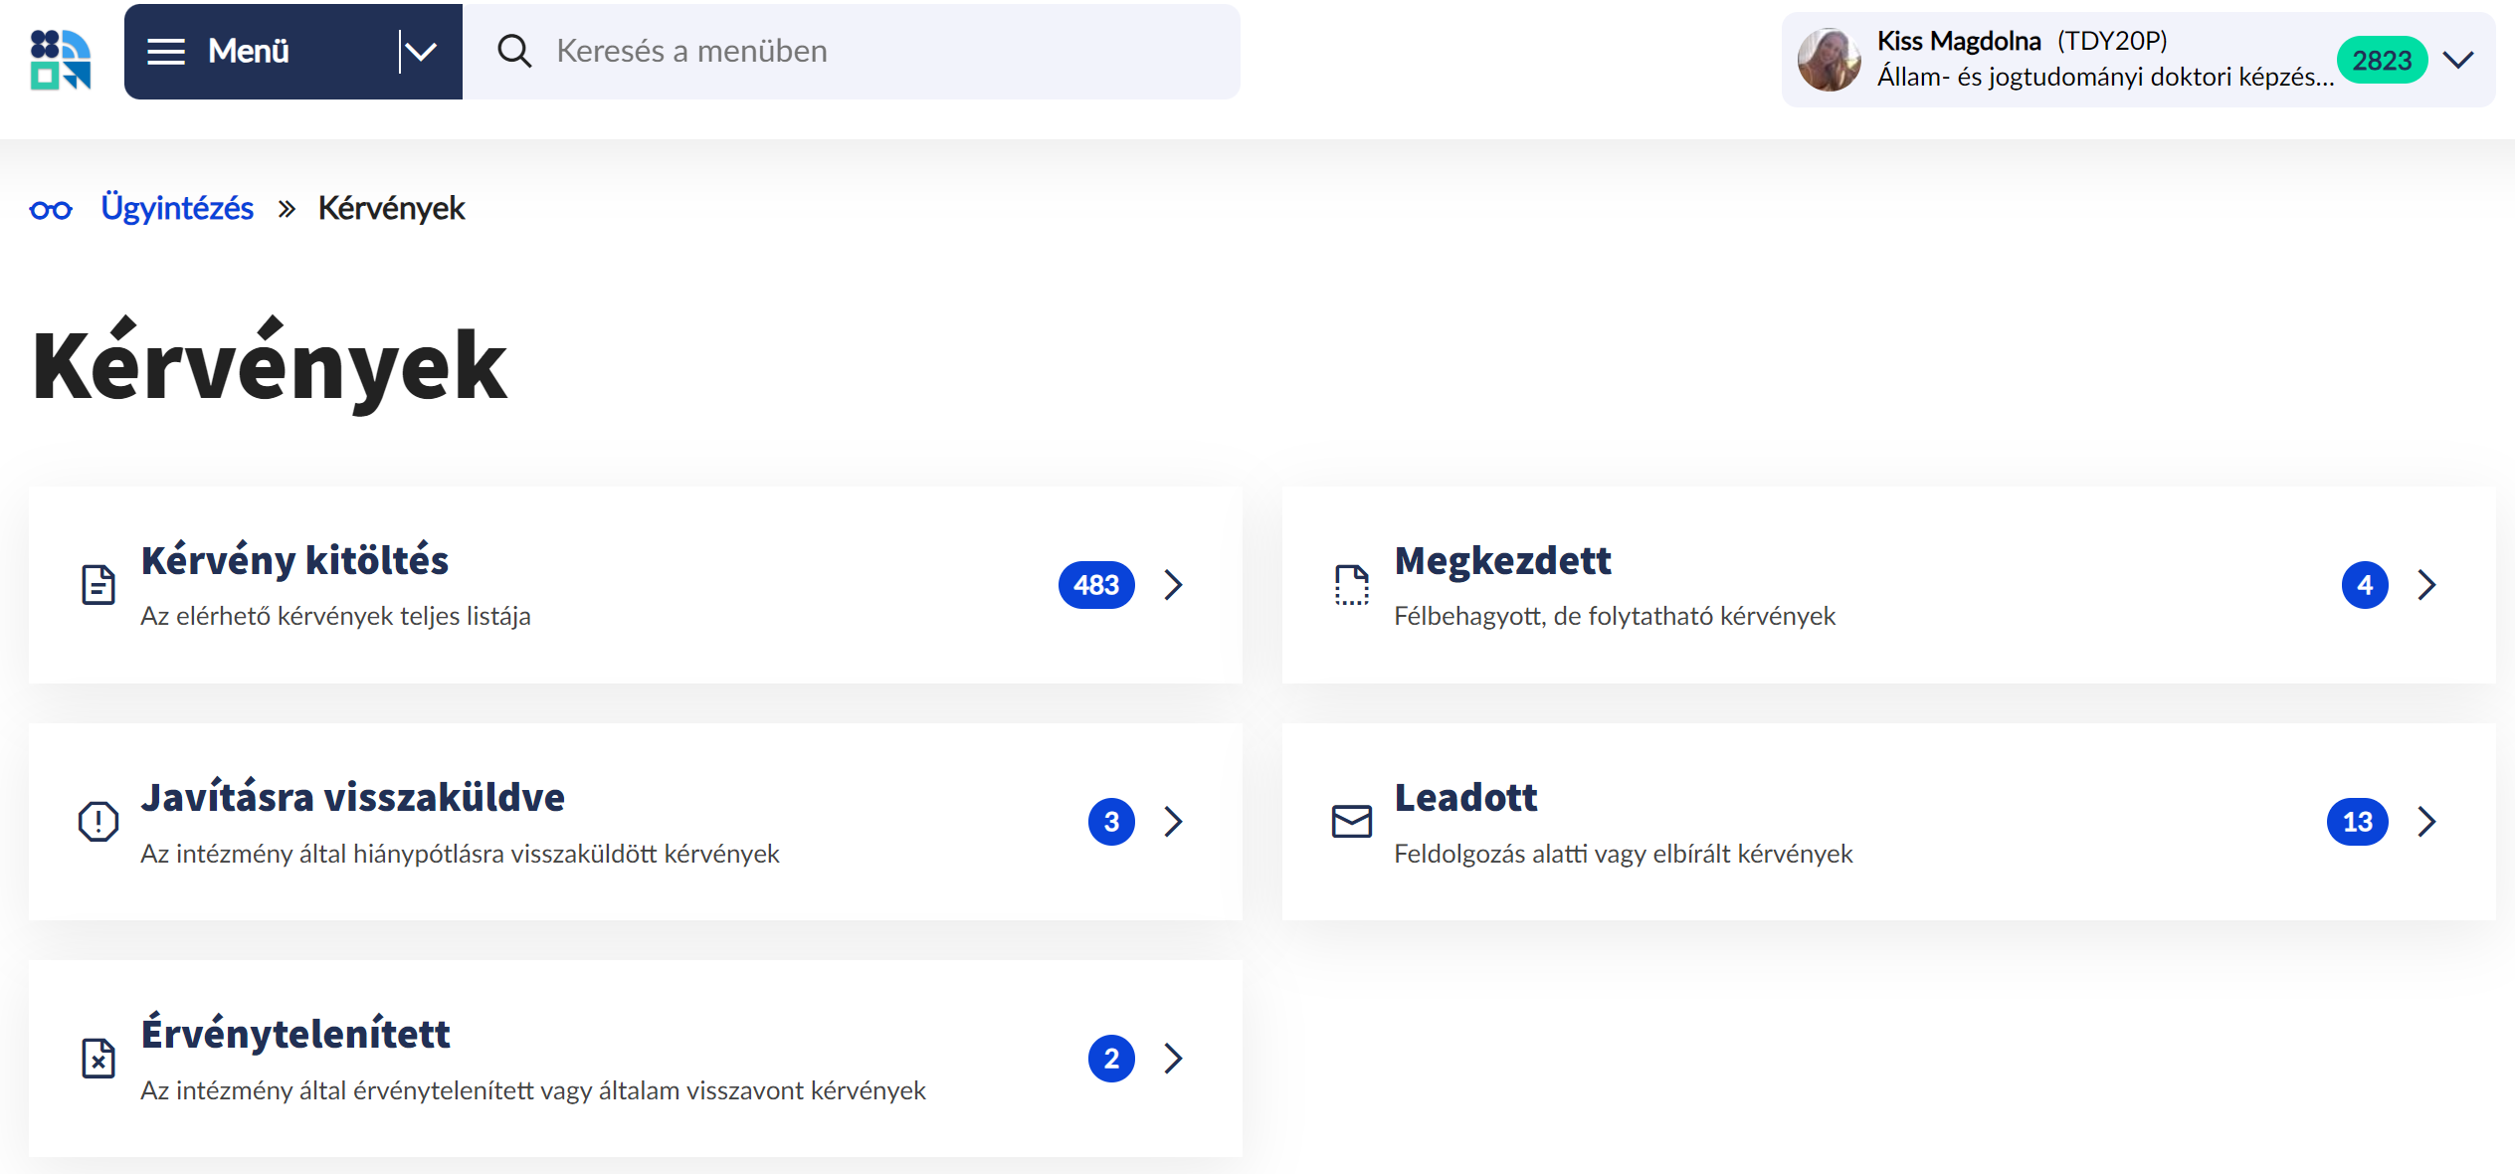The width and height of the screenshot is (2515, 1174).
Task: Expand the Menü dropdown arrow
Action: coord(421,52)
